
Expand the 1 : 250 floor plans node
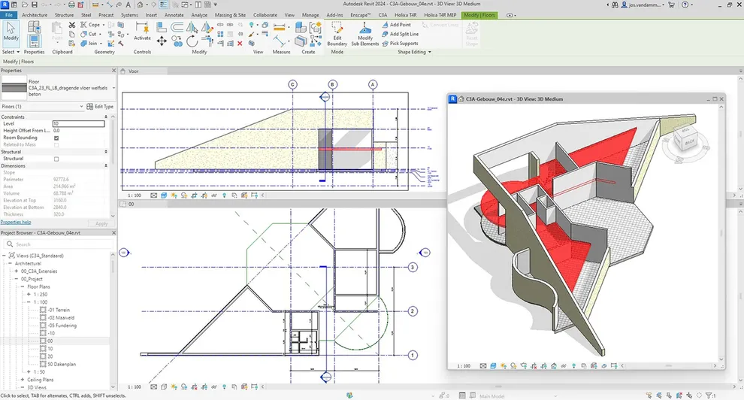click(29, 294)
